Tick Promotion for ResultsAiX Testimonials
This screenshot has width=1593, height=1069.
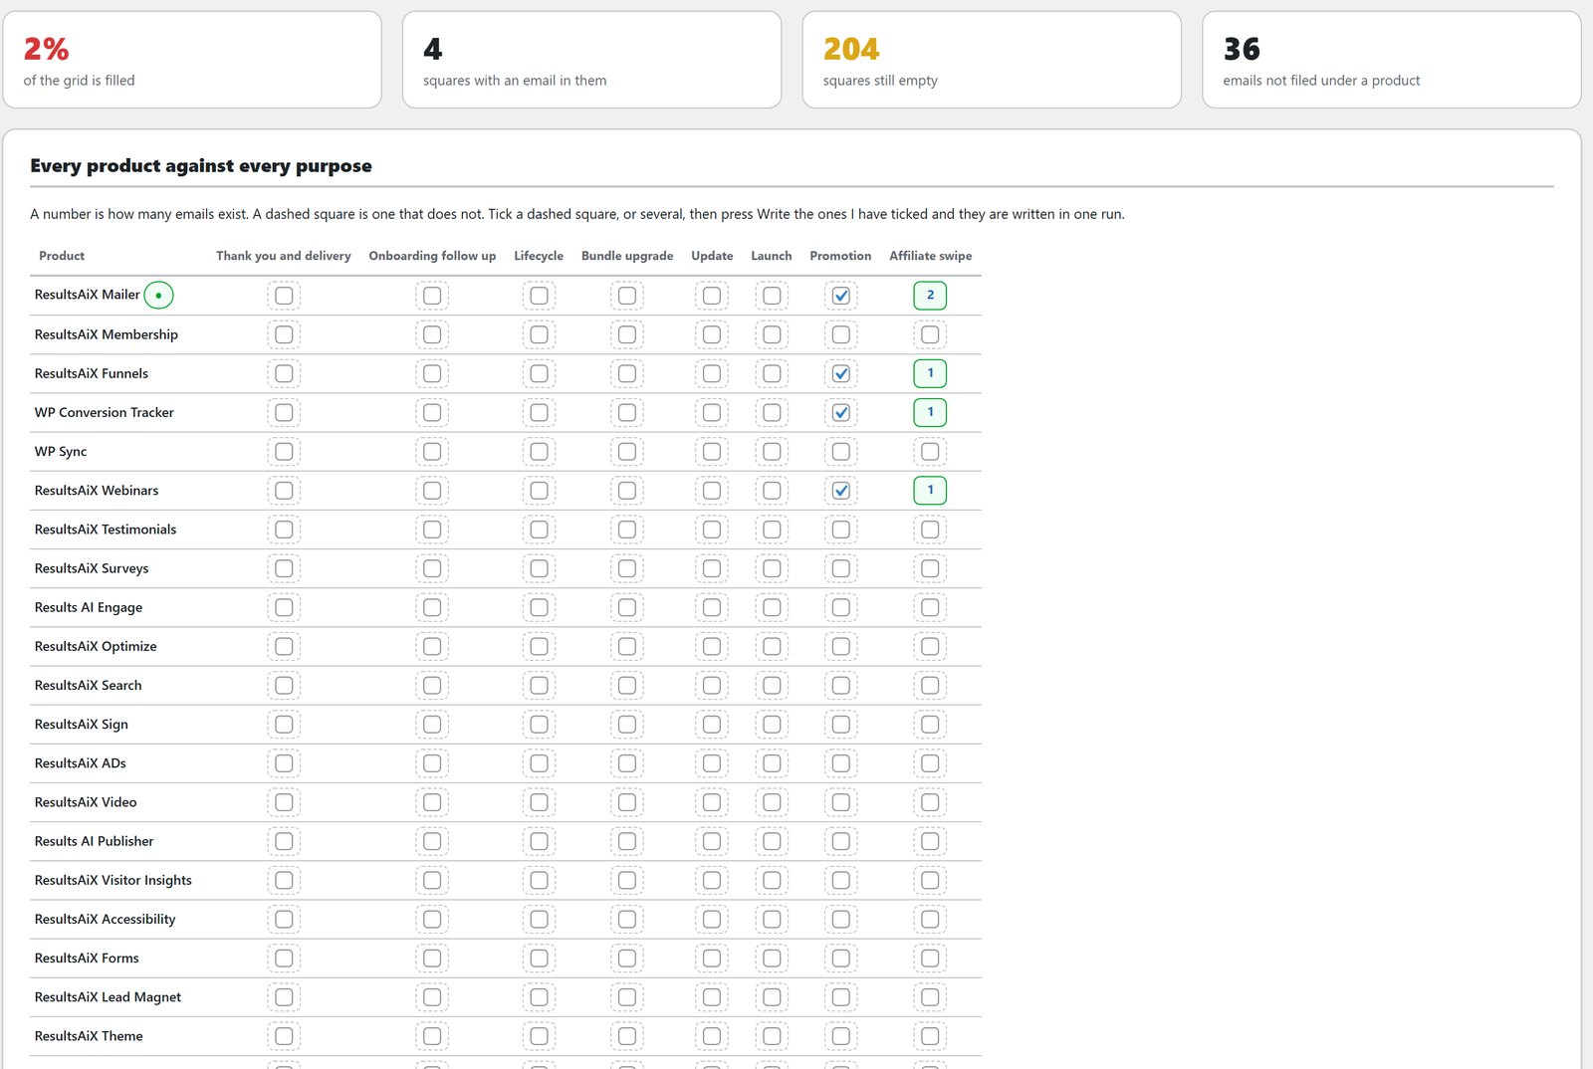click(x=841, y=530)
